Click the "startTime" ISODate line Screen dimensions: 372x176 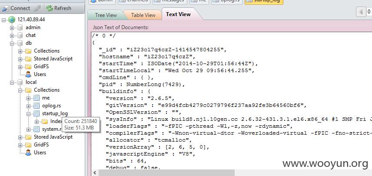[x=178, y=64]
